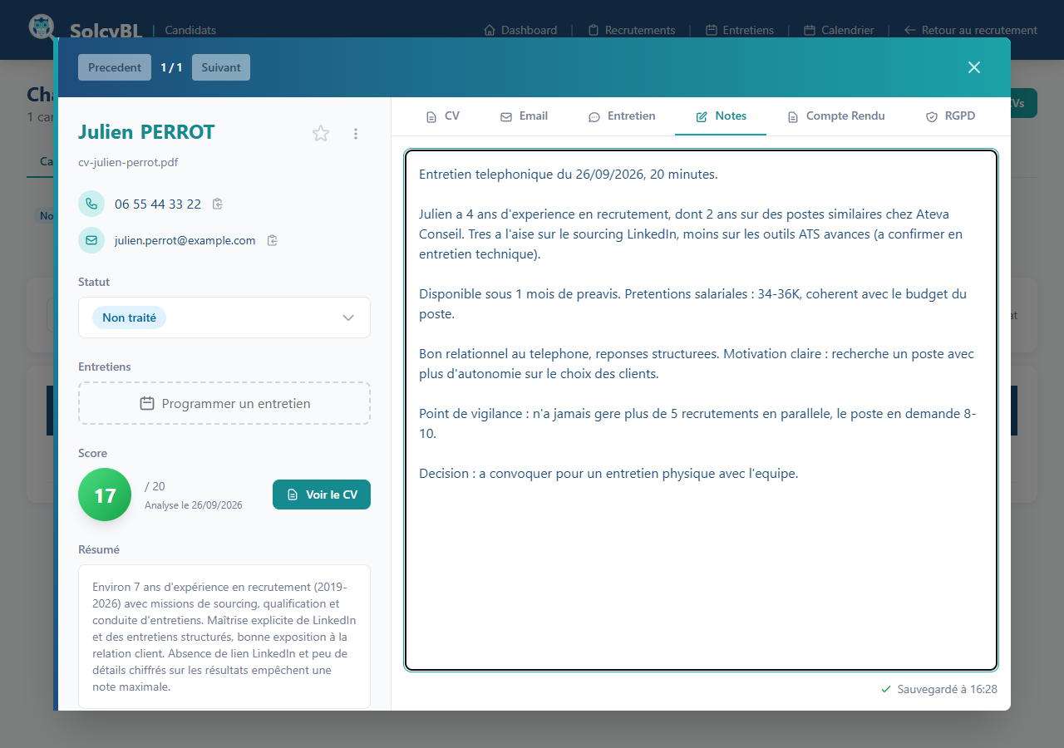Copy phone number 06 55 44 33 22

pyautogui.click(x=218, y=204)
